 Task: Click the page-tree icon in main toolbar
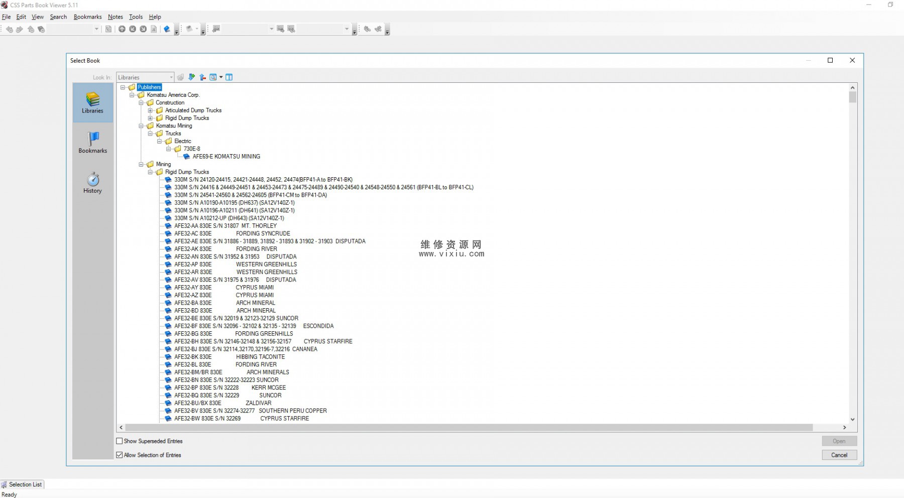coord(108,29)
